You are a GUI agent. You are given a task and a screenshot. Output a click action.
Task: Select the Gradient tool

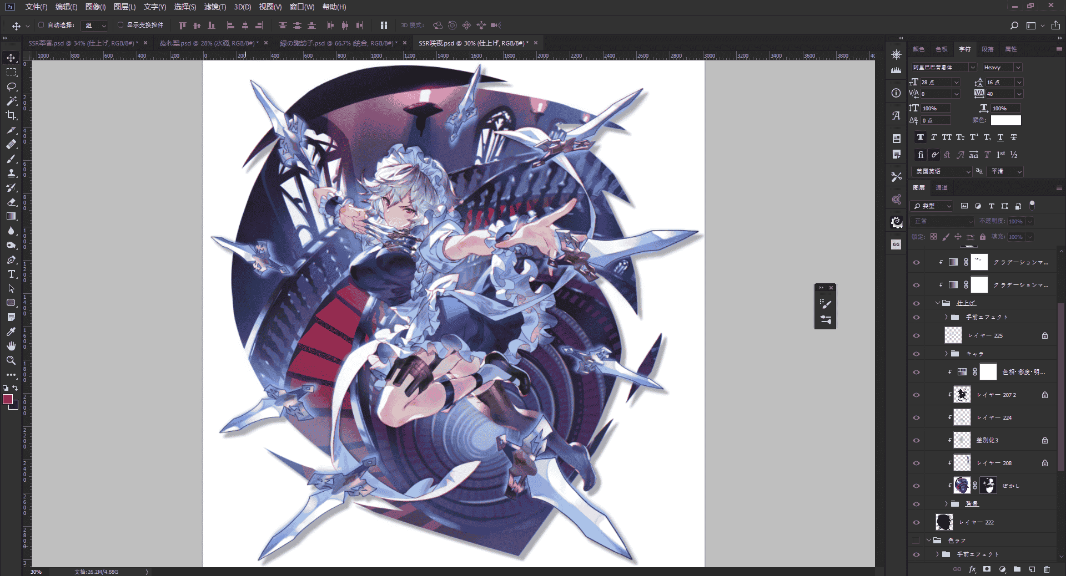coord(11,216)
